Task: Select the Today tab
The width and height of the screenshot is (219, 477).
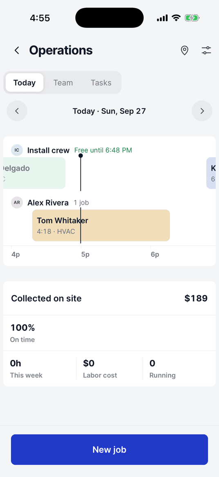Action: [25, 82]
